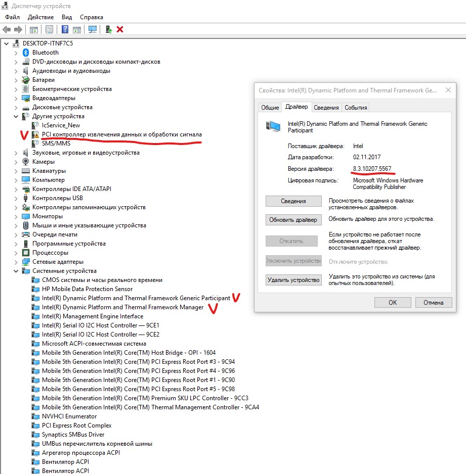Switch to the Сведения tab
Image resolution: width=466 pixels, height=474 pixels.
click(326, 108)
